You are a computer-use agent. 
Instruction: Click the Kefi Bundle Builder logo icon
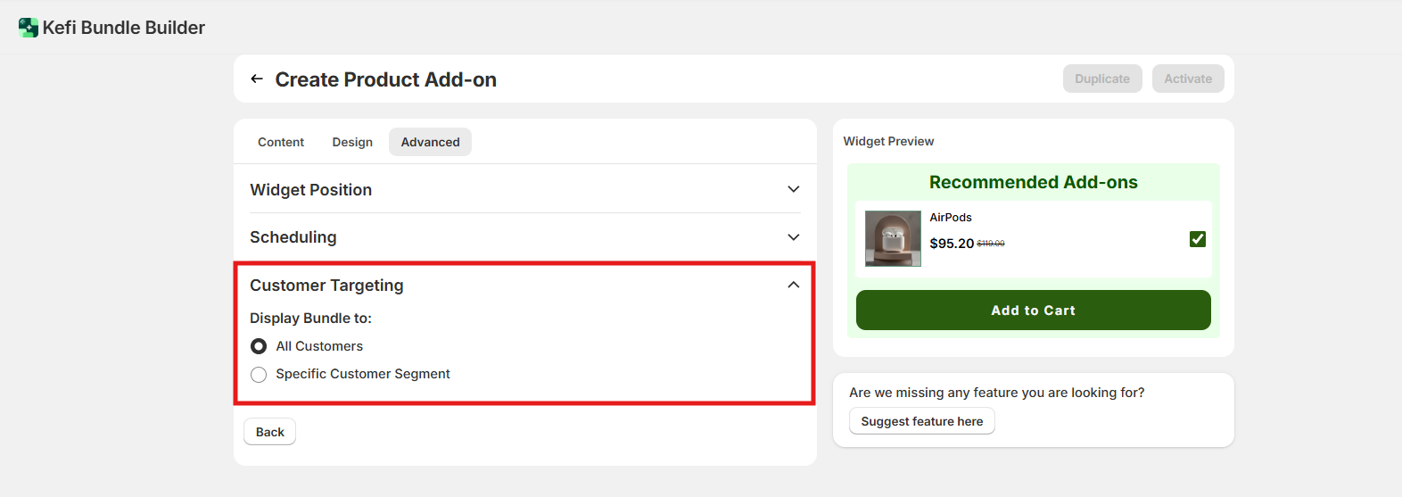29,28
